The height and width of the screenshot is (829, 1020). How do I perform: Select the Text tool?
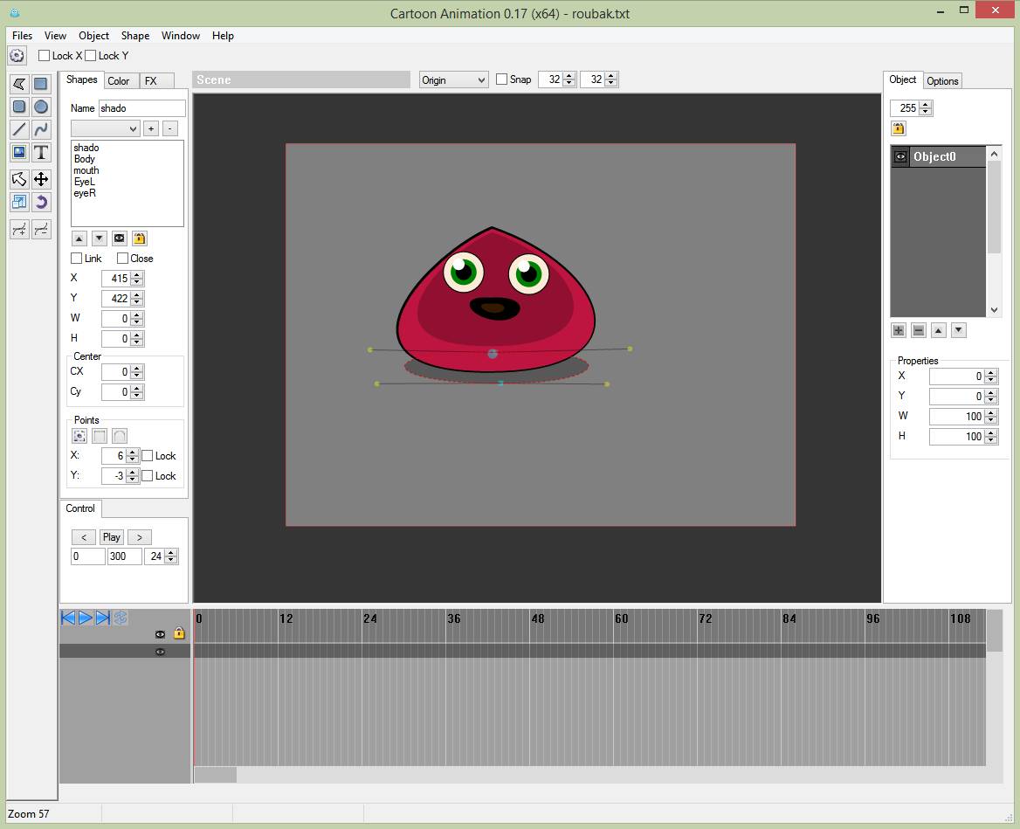[x=41, y=152]
